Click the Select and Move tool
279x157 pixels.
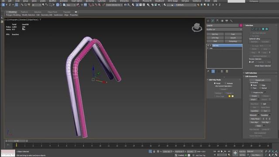(58, 5)
